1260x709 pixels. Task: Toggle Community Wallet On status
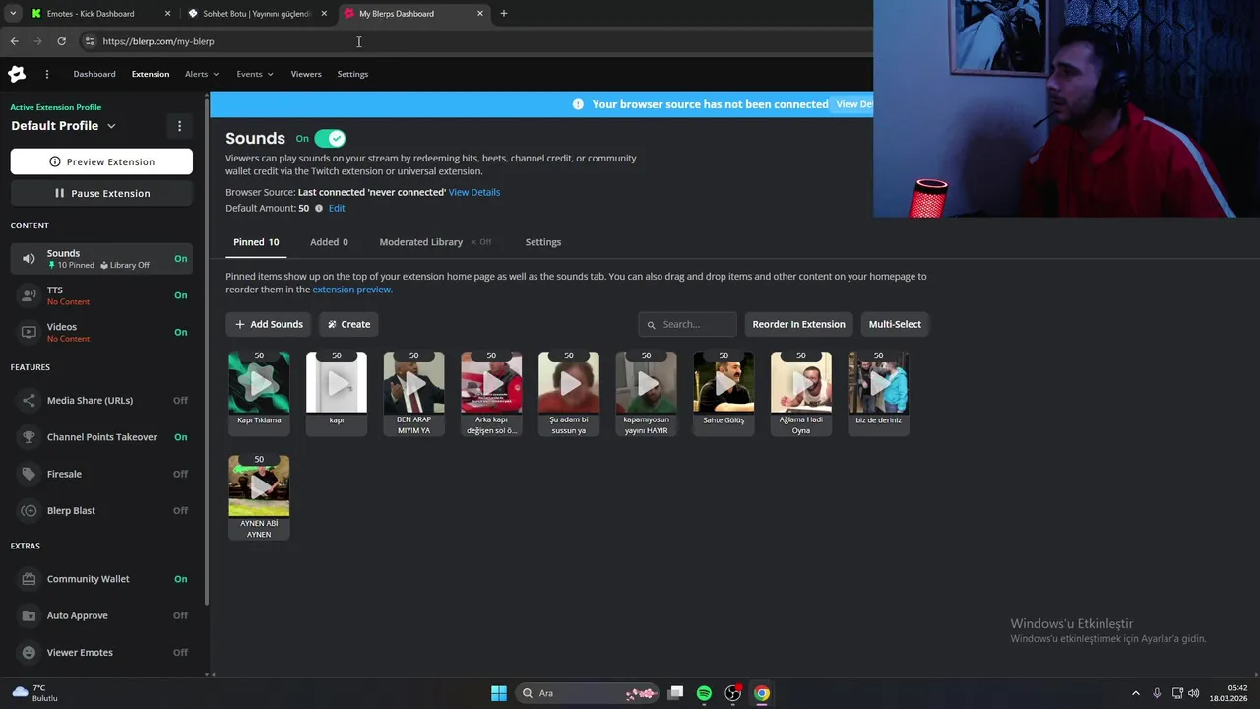(x=181, y=579)
